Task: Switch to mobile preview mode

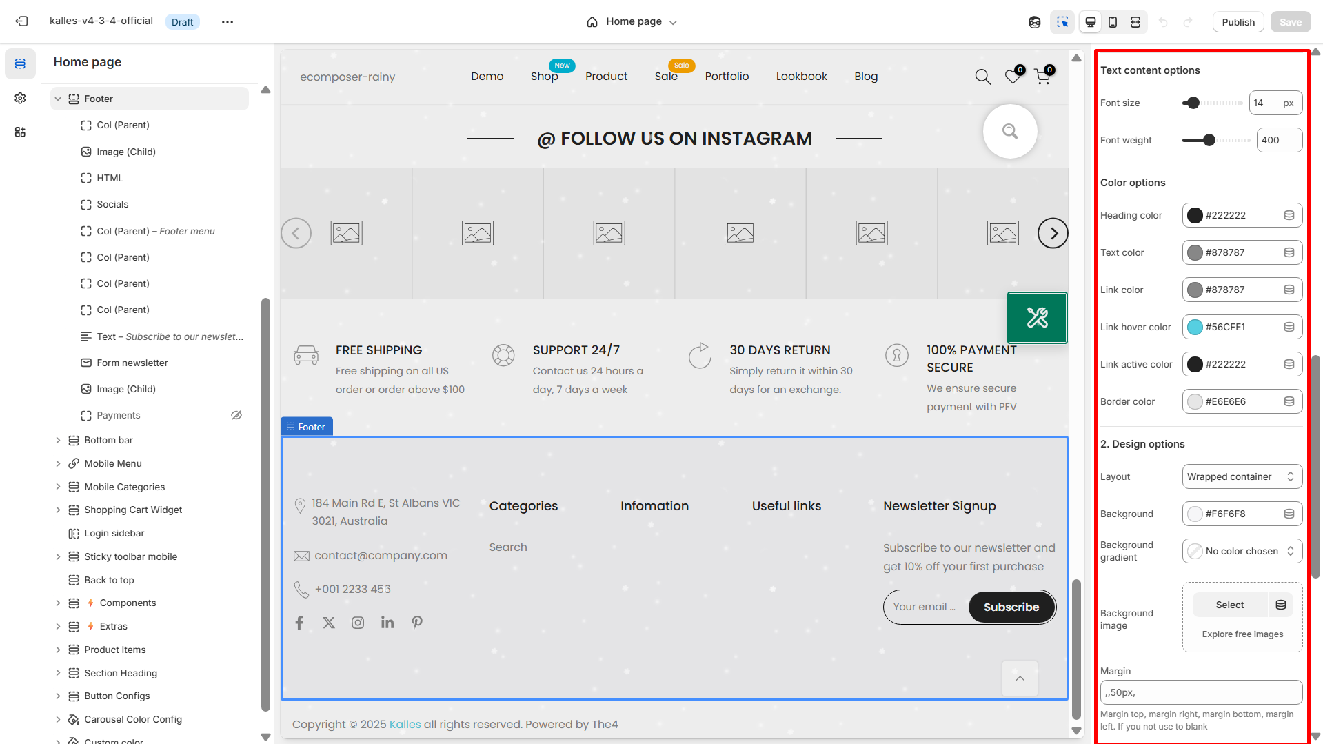Action: point(1112,21)
